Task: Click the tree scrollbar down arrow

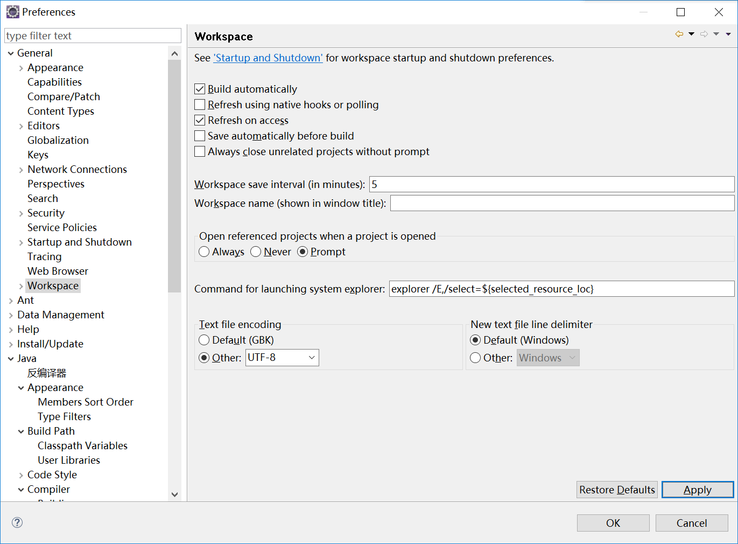Action: [x=174, y=494]
